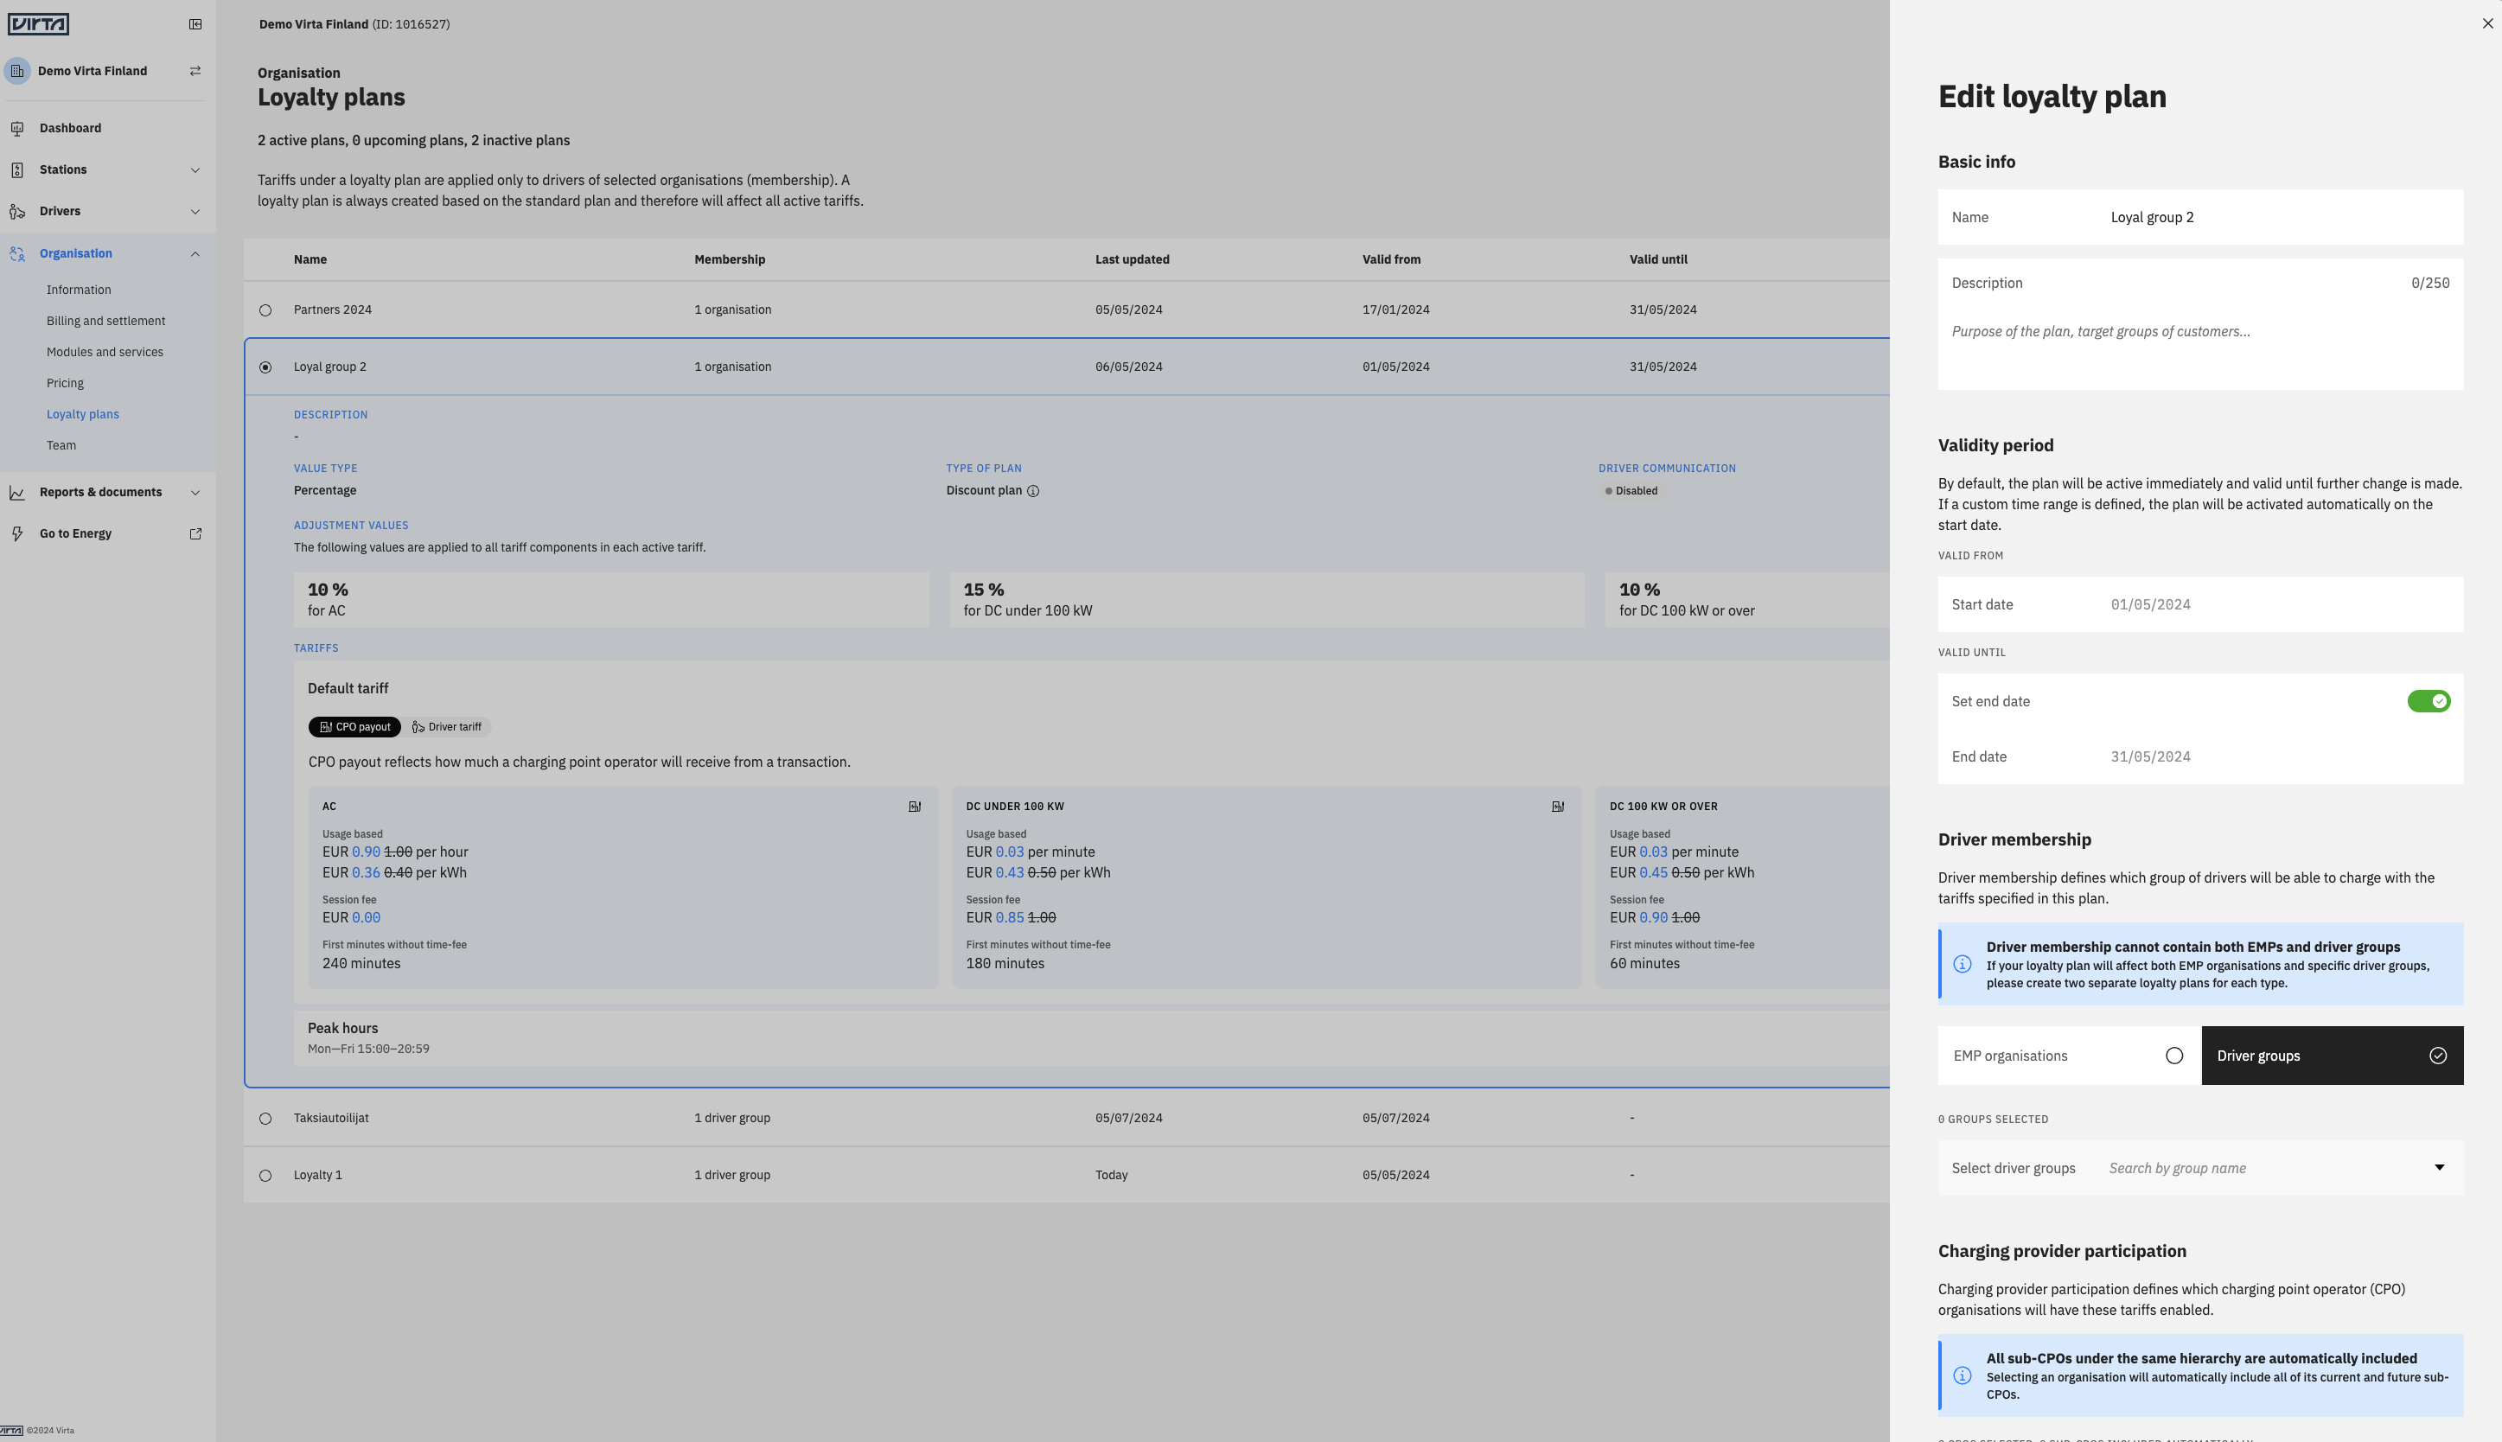Click the Virta logo in the sidebar
The image size is (2502, 1442).
(x=39, y=23)
